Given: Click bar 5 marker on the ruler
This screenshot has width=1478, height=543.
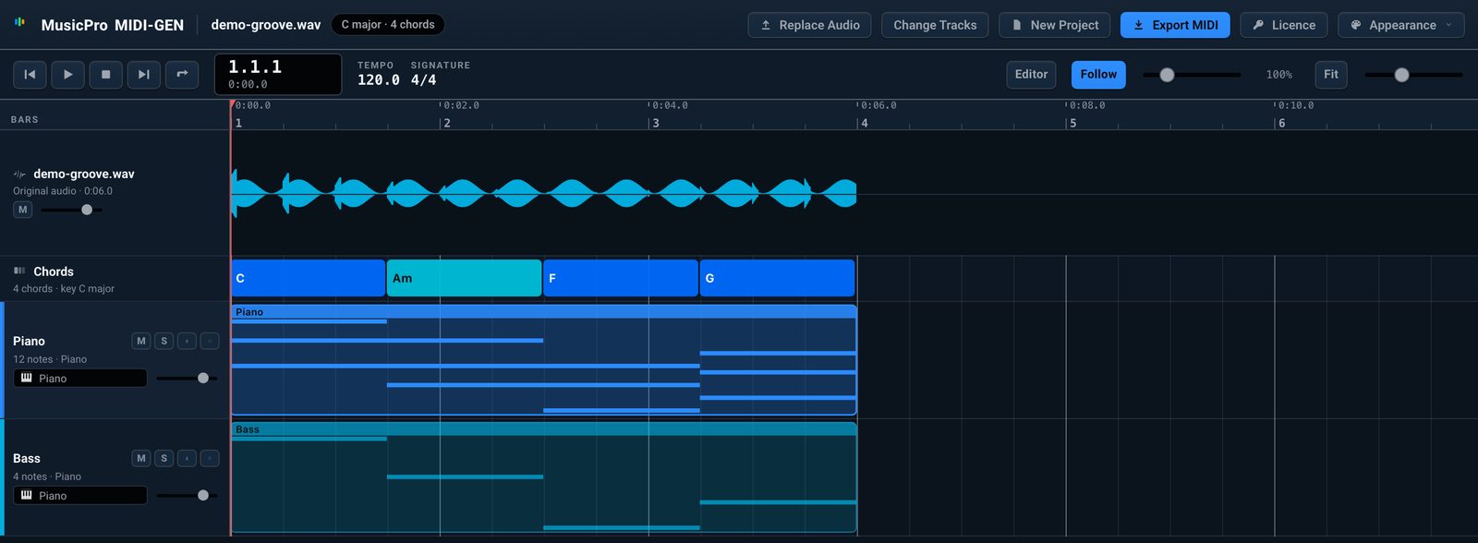Looking at the screenshot, I should point(1073,123).
